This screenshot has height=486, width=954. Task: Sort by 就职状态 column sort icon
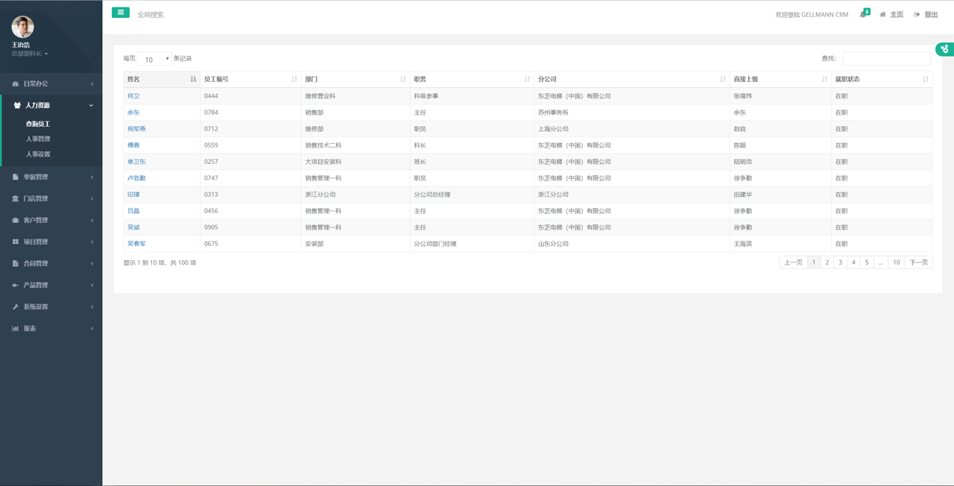point(926,79)
